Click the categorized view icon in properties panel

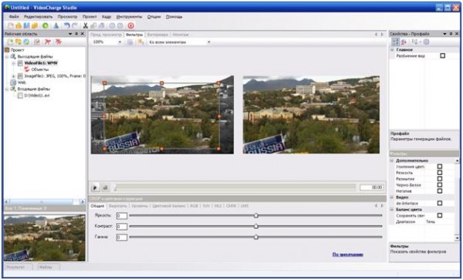click(395, 42)
